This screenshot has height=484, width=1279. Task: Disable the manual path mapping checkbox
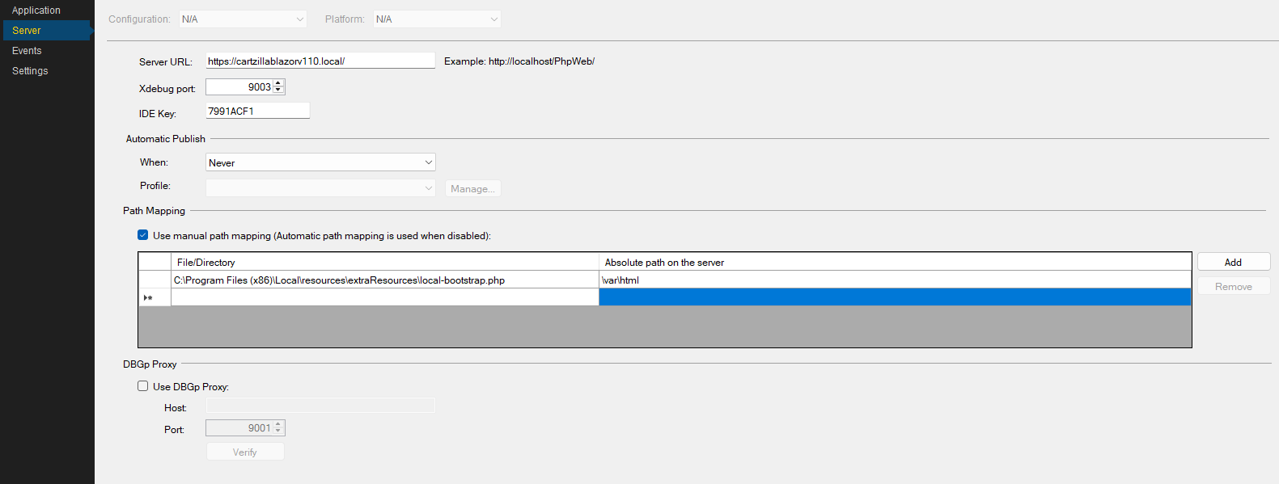point(143,235)
